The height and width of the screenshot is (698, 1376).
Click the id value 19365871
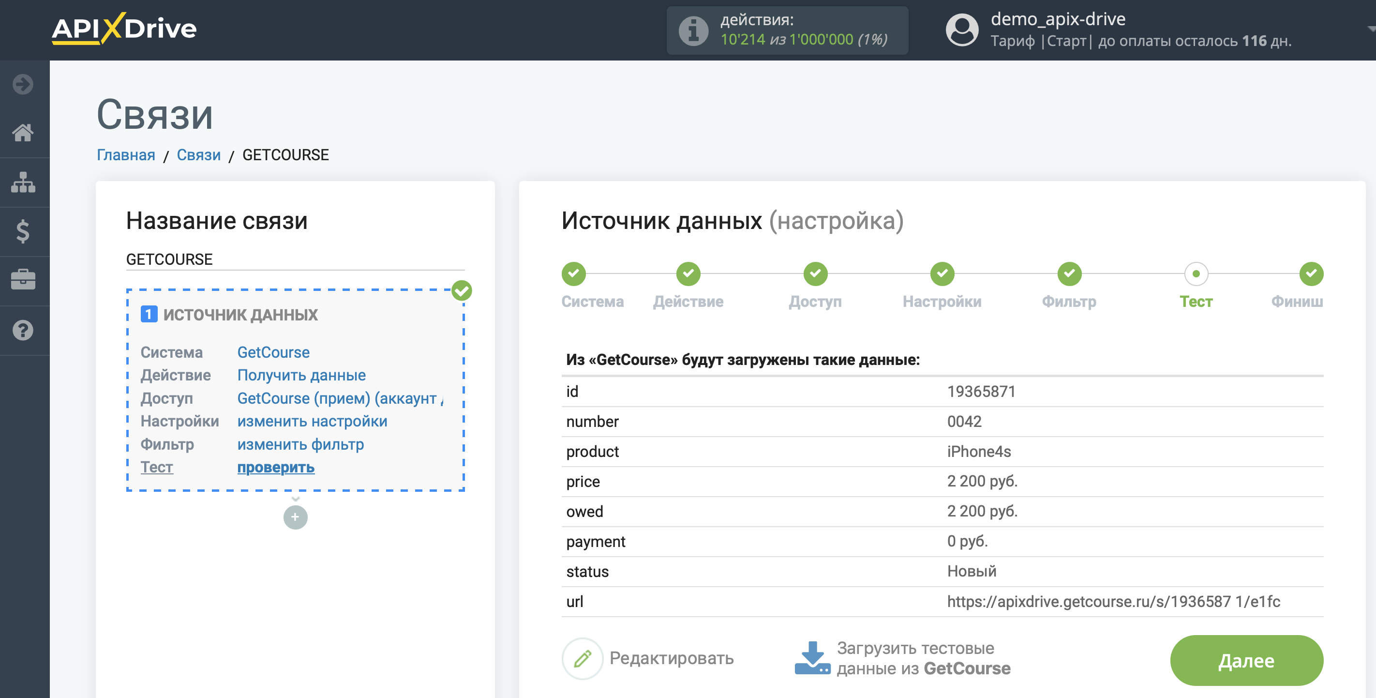(x=981, y=392)
